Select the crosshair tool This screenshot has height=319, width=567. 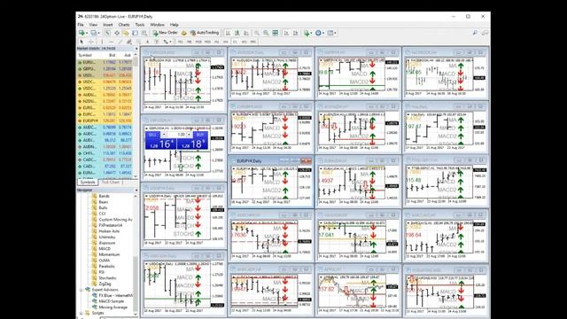coord(91,42)
